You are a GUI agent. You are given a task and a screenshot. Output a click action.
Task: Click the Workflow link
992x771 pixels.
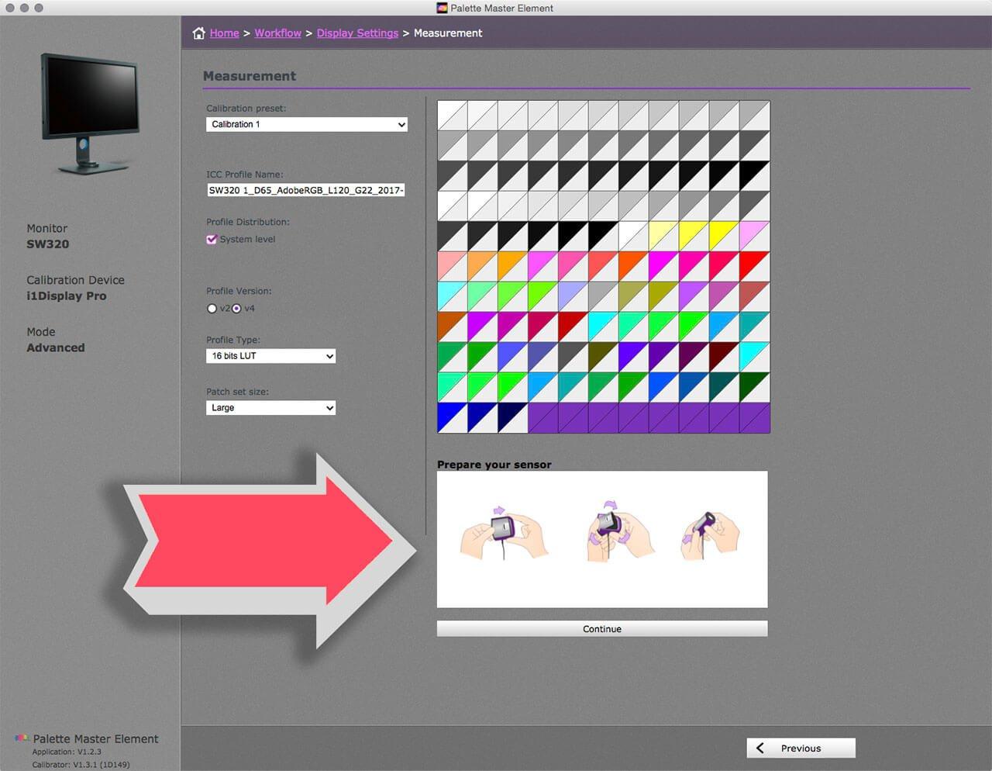(x=277, y=33)
